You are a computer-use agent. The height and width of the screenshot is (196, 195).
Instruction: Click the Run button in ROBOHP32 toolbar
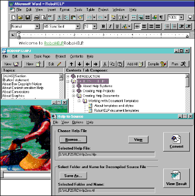tap(178, 64)
